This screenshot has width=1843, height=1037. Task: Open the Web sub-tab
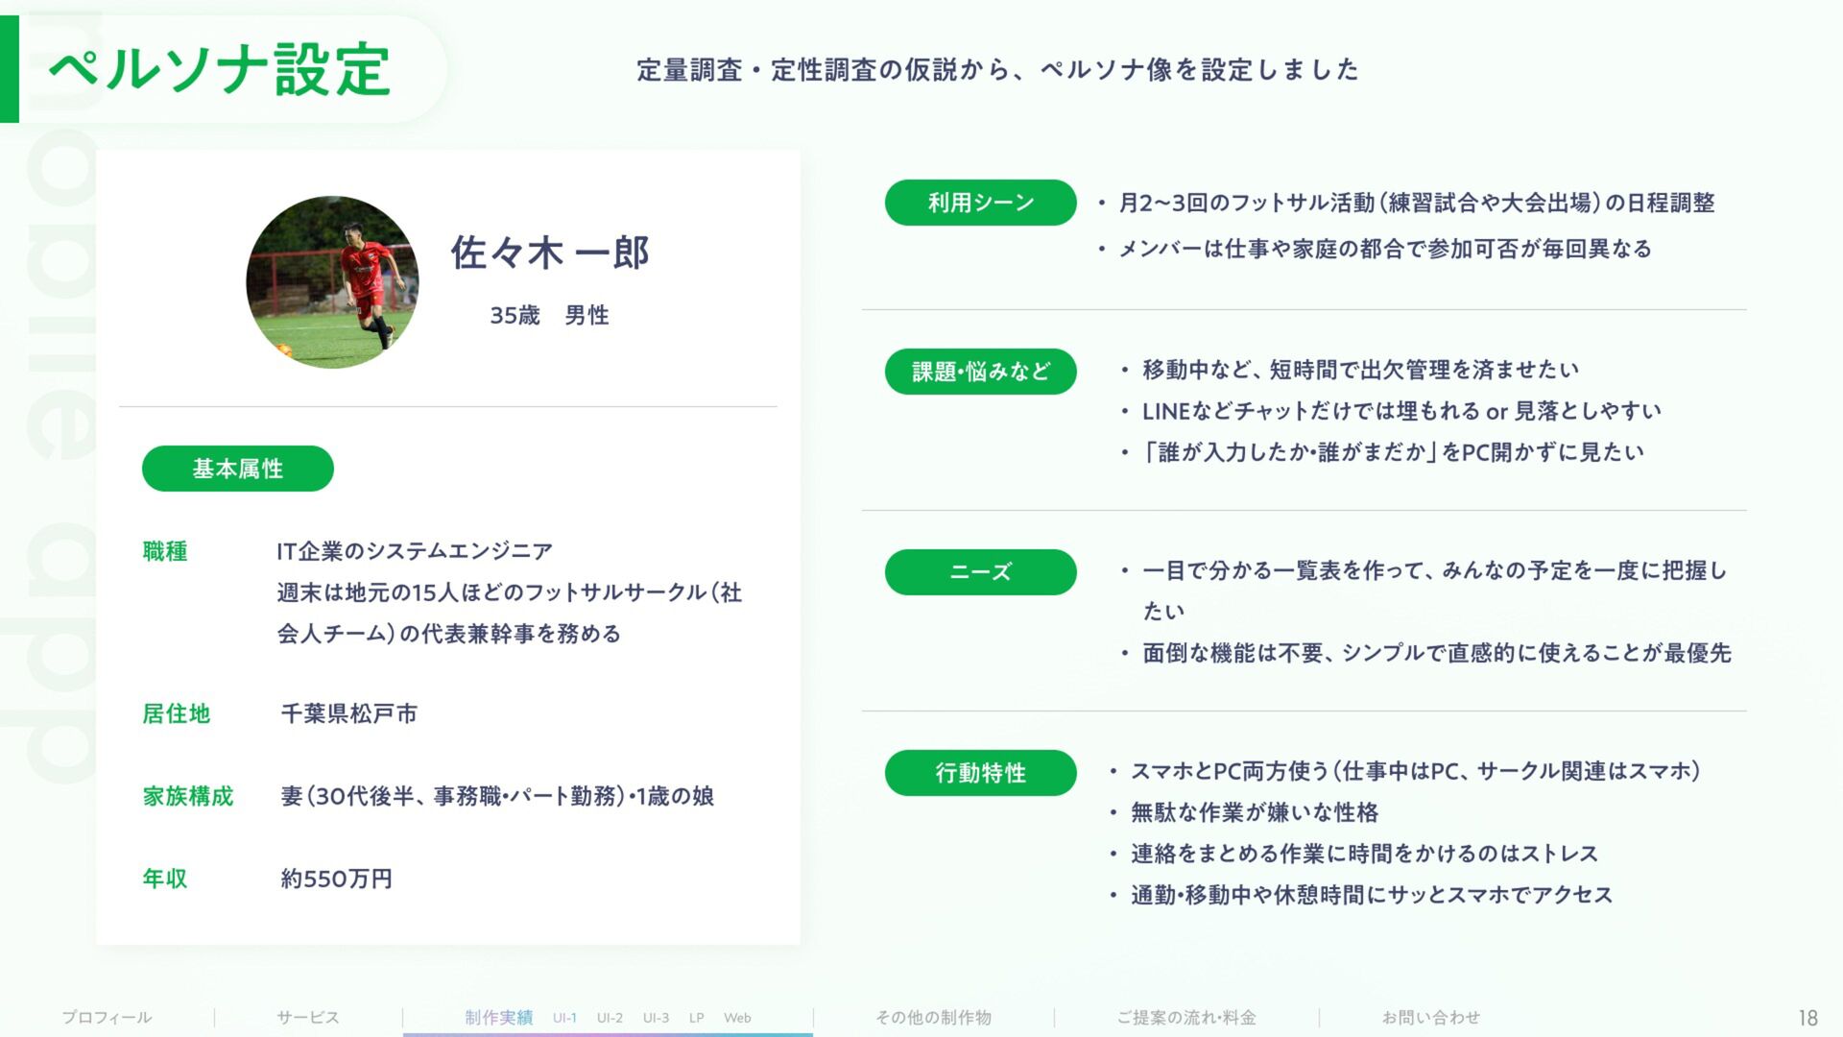737,1018
